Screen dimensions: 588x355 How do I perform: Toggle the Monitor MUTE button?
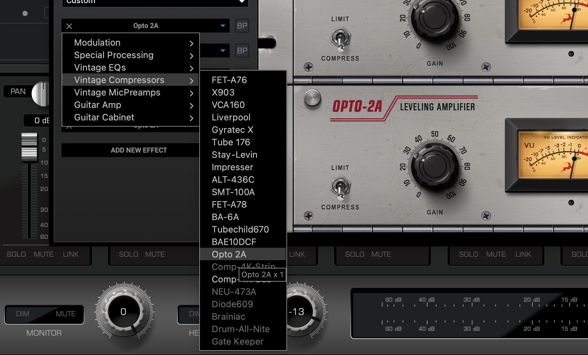[66, 314]
